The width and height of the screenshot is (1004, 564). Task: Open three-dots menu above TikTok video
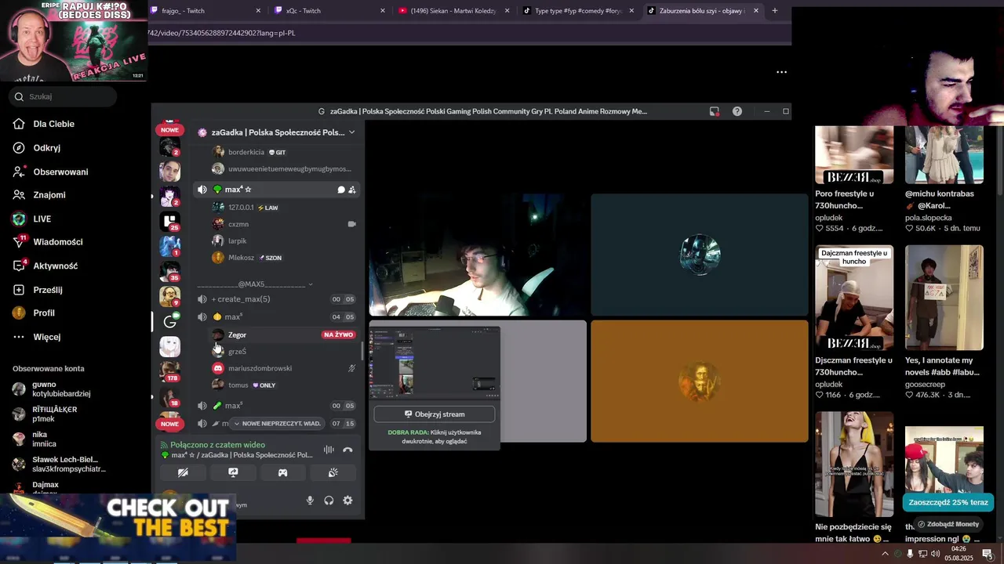[x=781, y=72]
